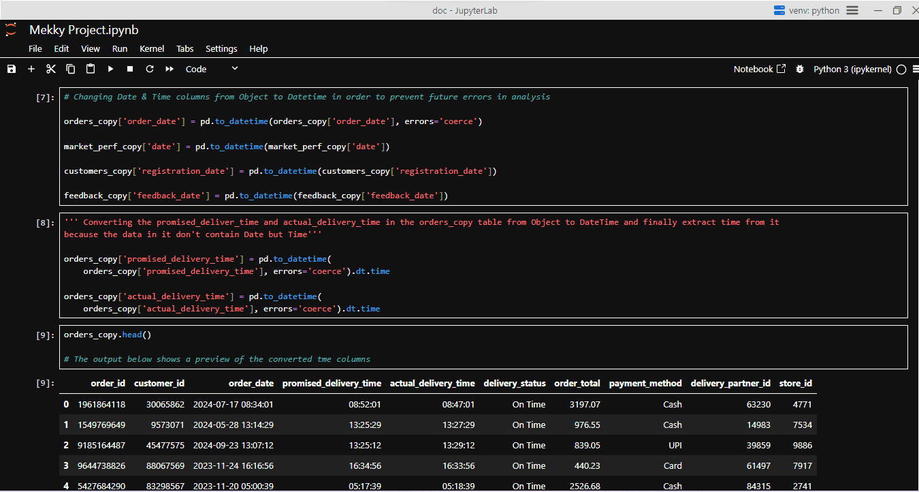
Task: Restart kernel and run all cells icon
Action: click(x=170, y=69)
